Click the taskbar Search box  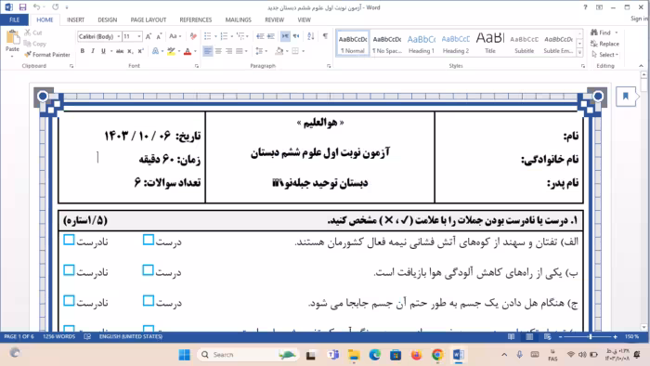(248, 355)
